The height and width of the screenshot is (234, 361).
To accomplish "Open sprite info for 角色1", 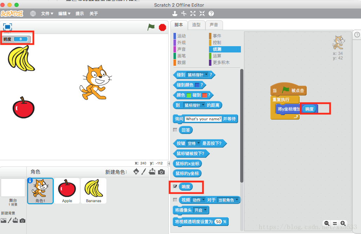I will (30, 180).
